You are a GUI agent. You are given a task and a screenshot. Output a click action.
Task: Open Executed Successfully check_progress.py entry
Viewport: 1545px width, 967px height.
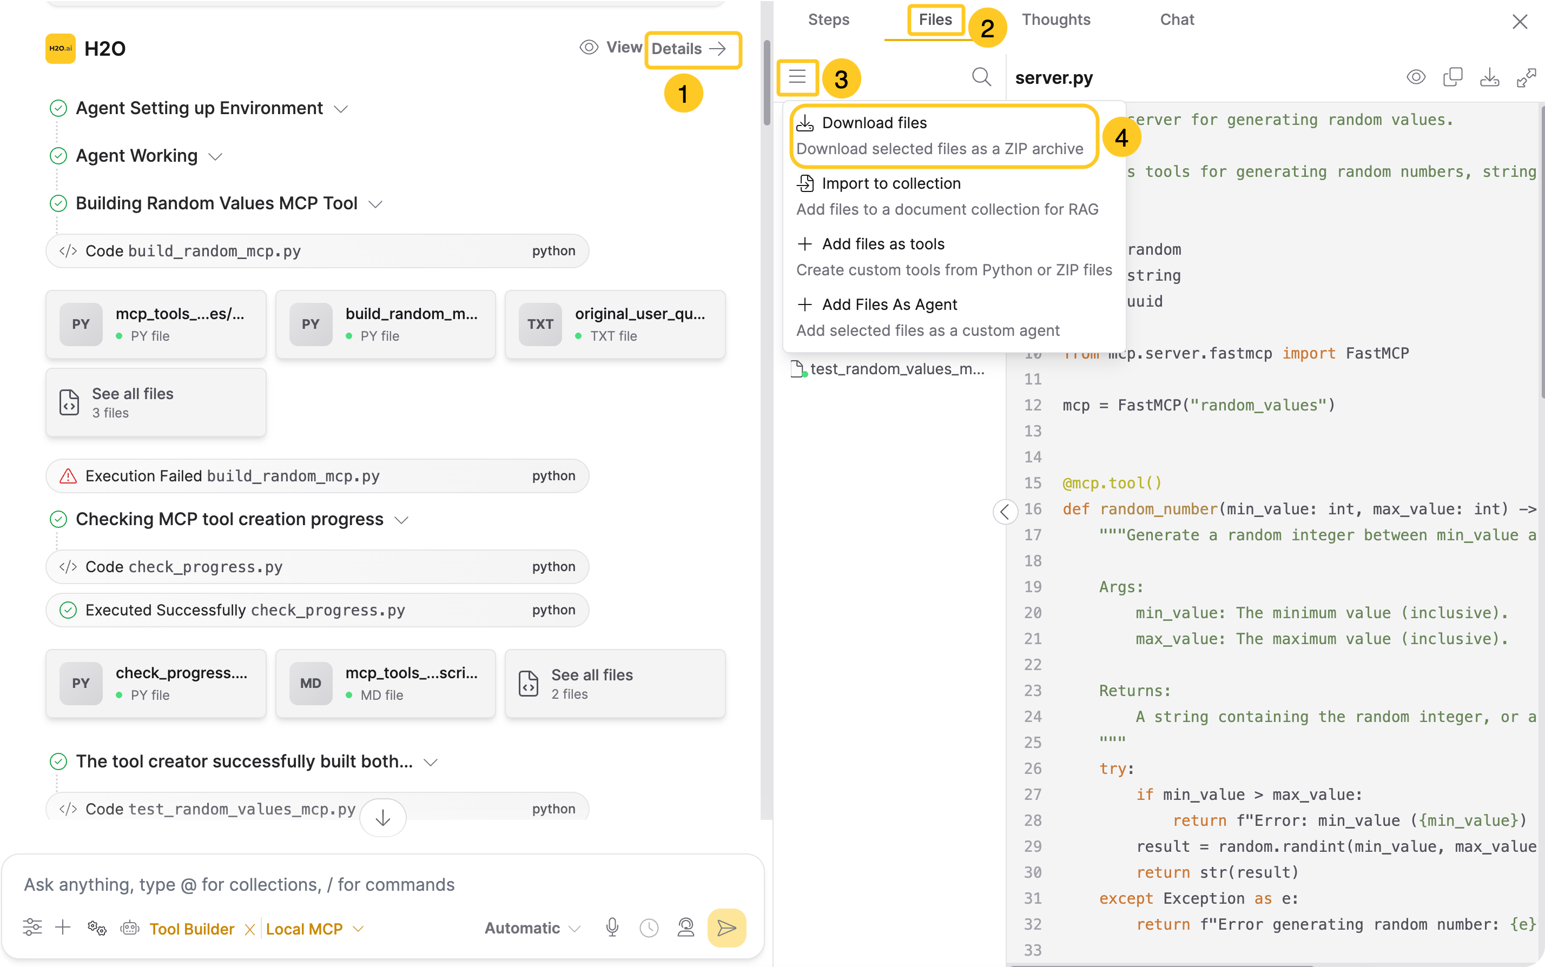coord(318,610)
